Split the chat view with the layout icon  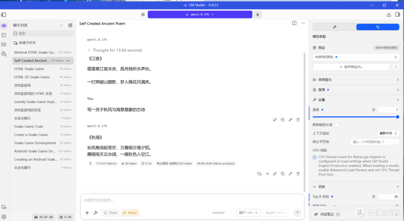point(294,23)
